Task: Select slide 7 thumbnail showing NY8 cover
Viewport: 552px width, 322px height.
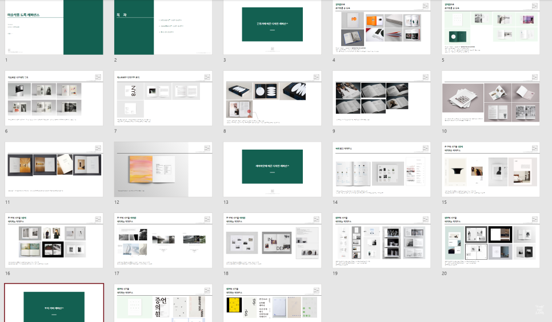Action: point(163,98)
